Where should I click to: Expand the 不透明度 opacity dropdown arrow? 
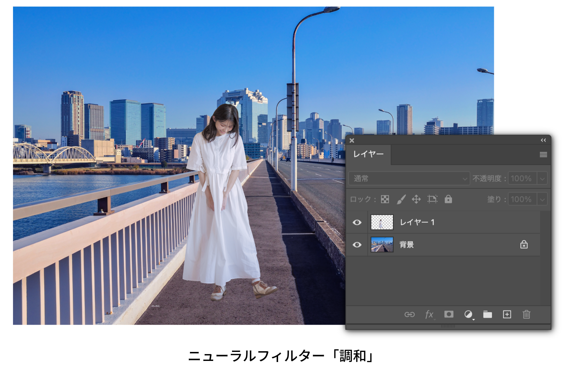[542, 178]
